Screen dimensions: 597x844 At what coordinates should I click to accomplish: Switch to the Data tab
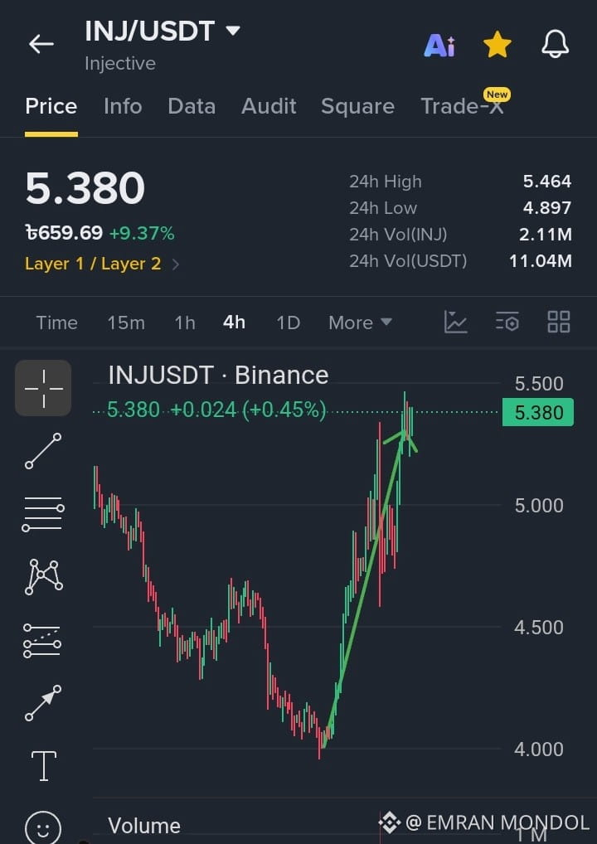click(x=192, y=106)
